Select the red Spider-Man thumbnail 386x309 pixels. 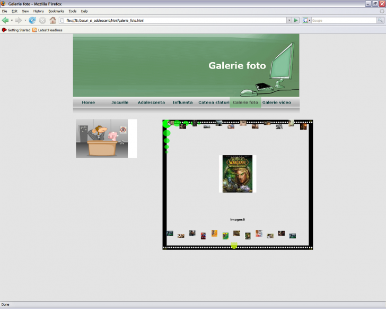tap(203, 236)
